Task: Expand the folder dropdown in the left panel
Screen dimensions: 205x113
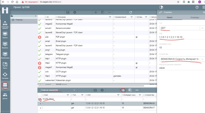Action: coord(36,16)
